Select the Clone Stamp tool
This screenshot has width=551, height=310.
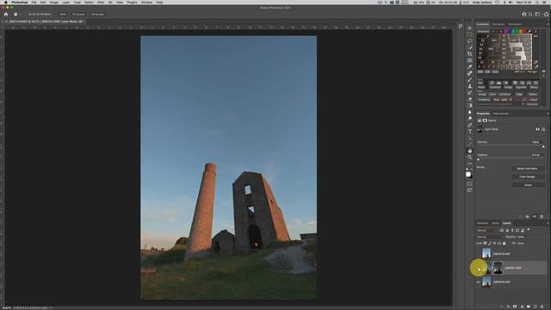click(470, 86)
